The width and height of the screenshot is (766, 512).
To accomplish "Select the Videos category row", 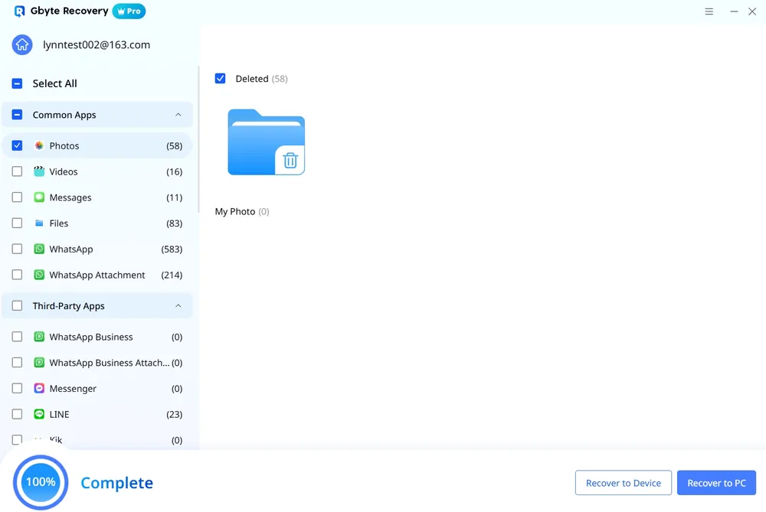I will (x=97, y=171).
